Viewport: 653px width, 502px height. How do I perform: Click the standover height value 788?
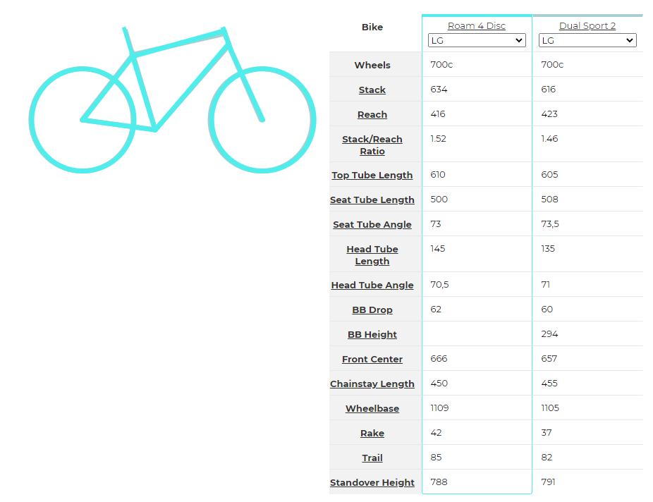(x=439, y=482)
